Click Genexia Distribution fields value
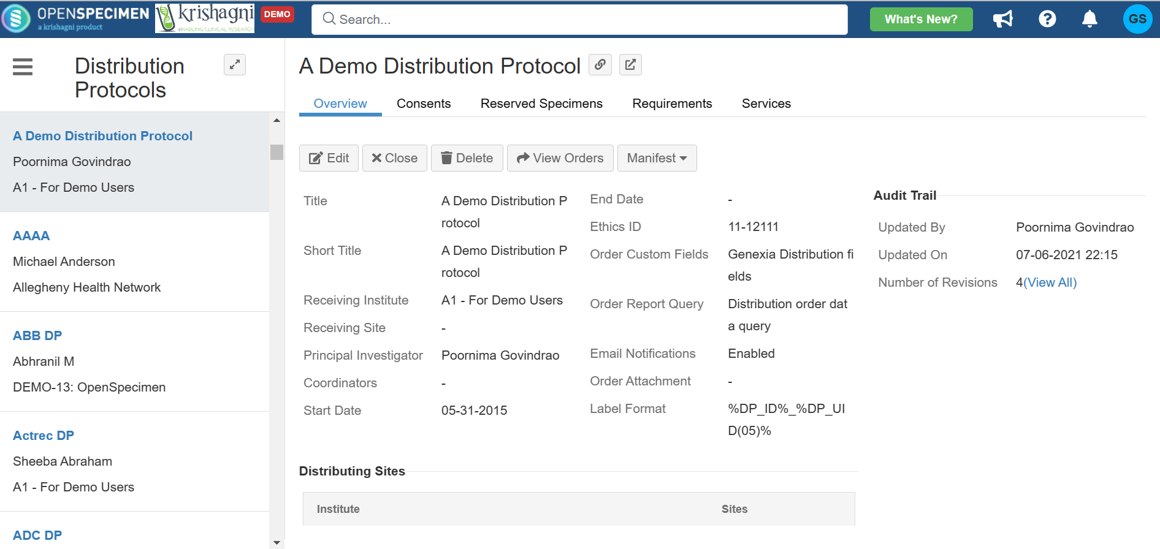 point(791,265)
